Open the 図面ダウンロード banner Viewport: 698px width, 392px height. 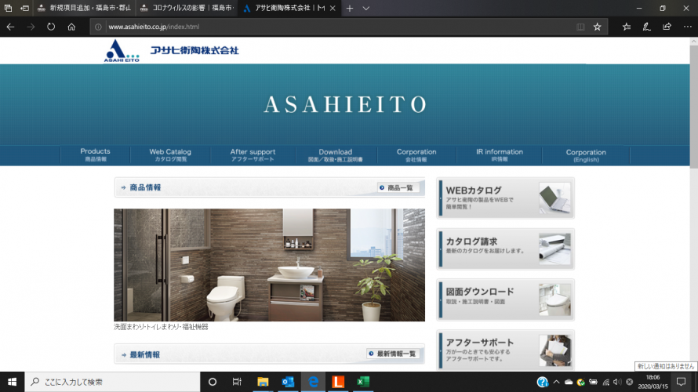[x=505, y=299]
